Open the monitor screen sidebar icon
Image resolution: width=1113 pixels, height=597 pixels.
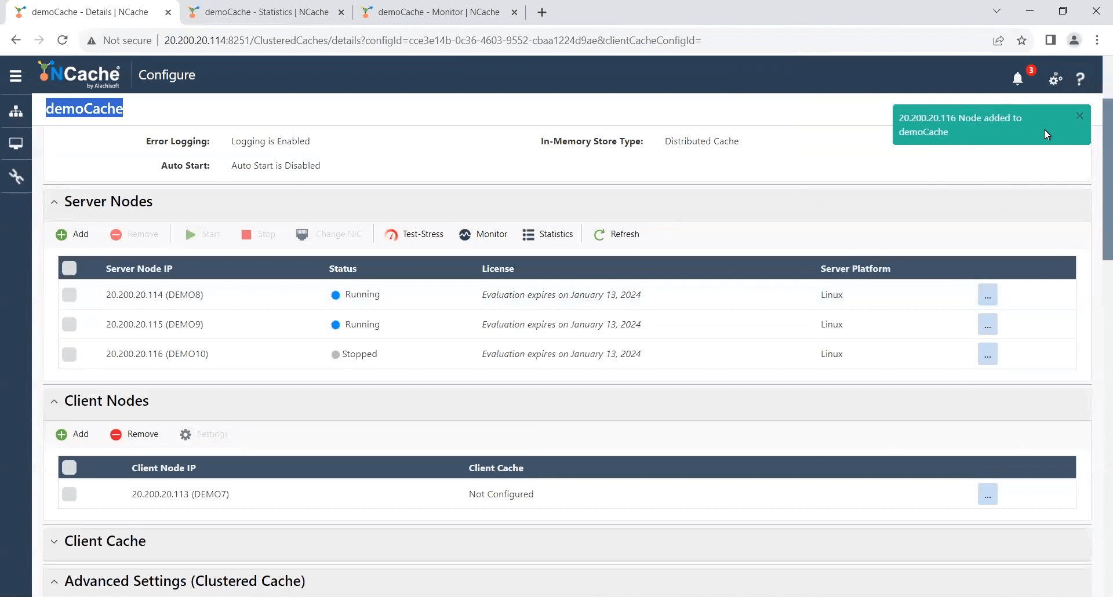point(16,143)
